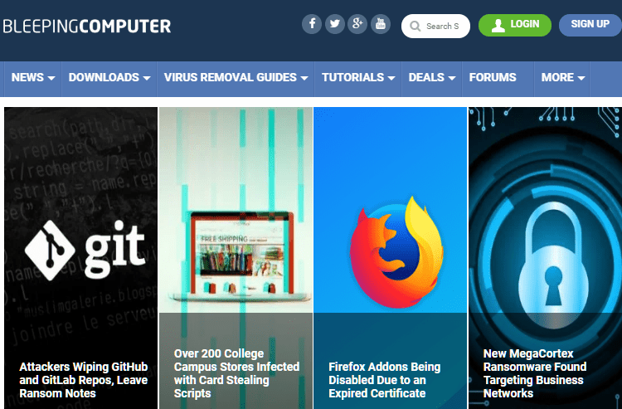Click the BleepingComputer logo
622x409 pixels.
87,27
